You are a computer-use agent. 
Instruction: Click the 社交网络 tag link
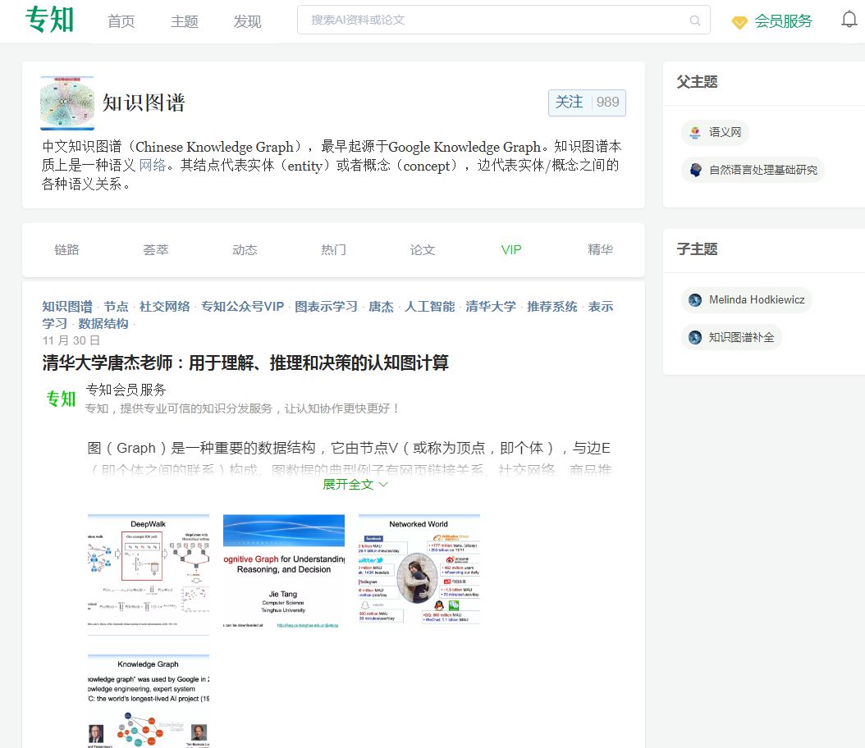click(x=164, y=307)
